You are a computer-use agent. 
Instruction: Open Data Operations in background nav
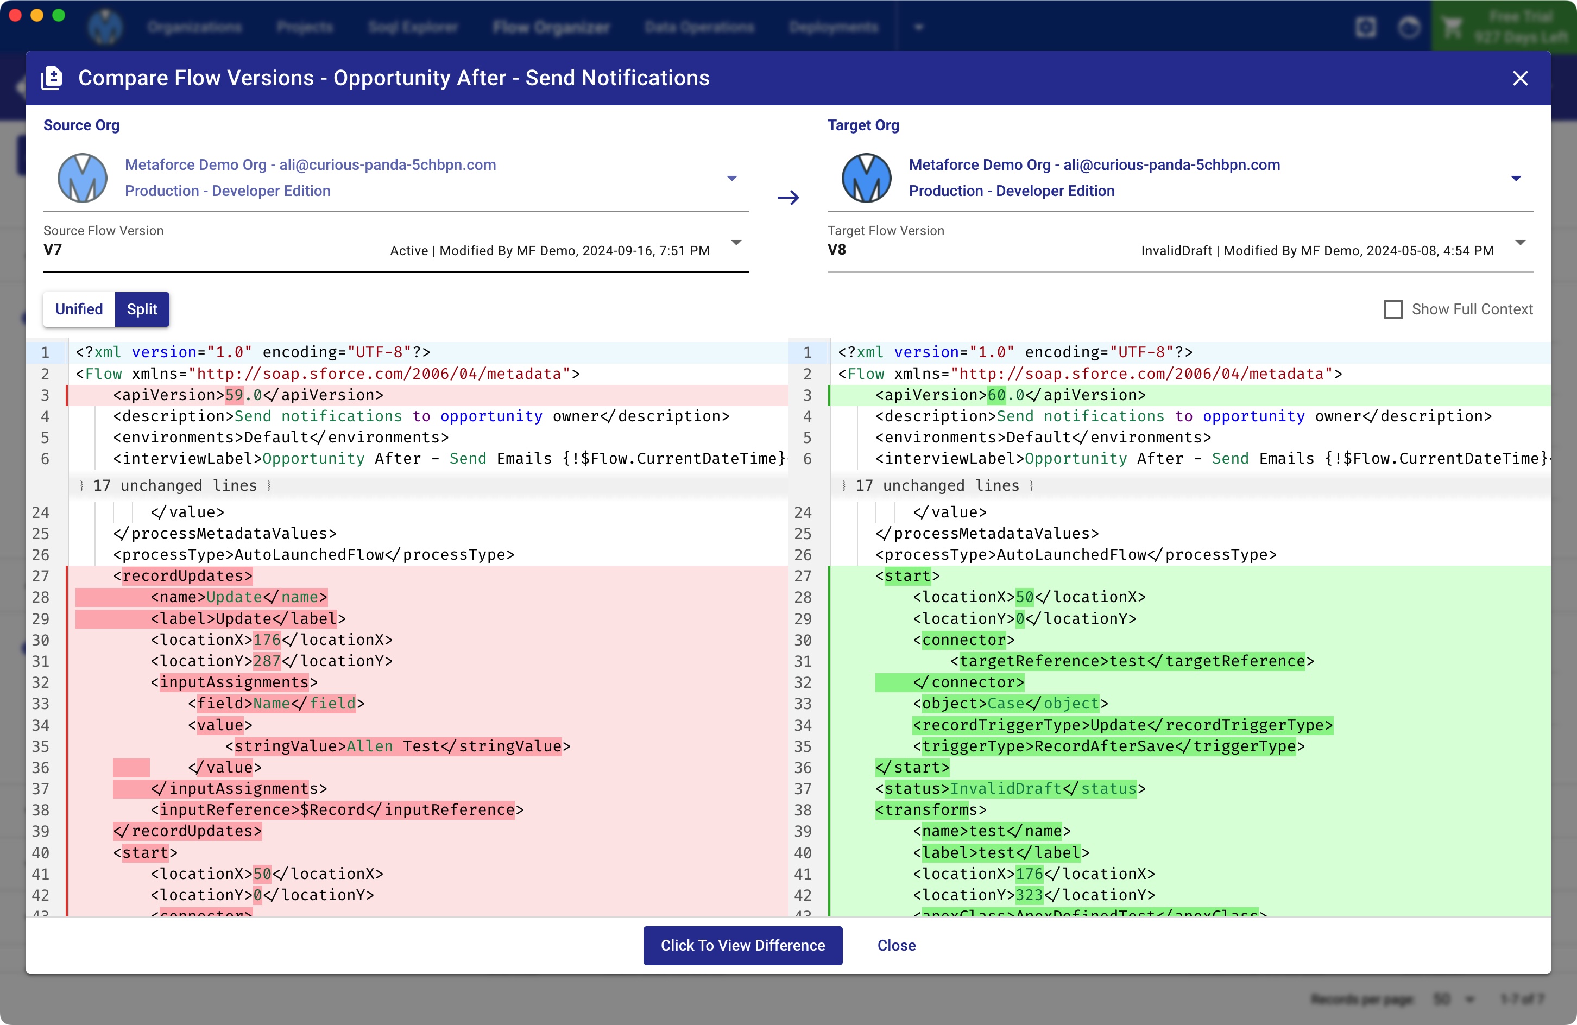pyautogui.click(x=699, y=27)
